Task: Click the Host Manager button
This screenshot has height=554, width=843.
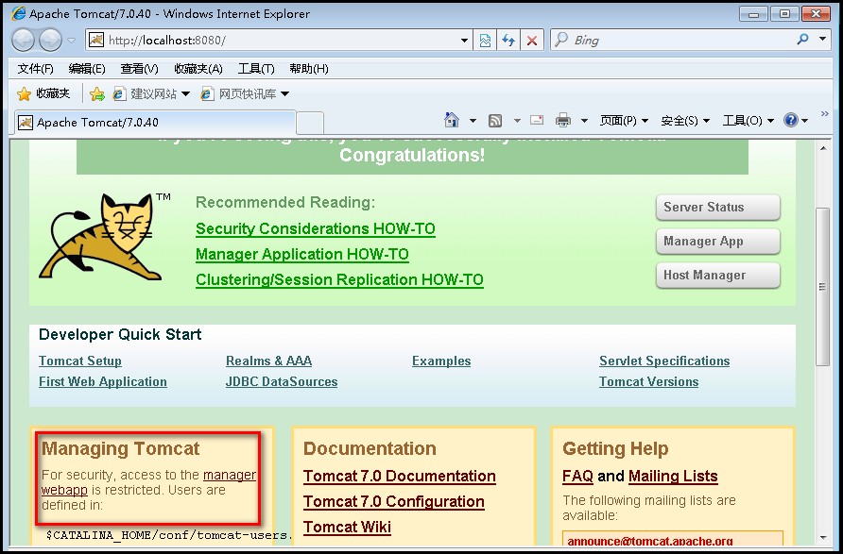Action: (717, 276)
